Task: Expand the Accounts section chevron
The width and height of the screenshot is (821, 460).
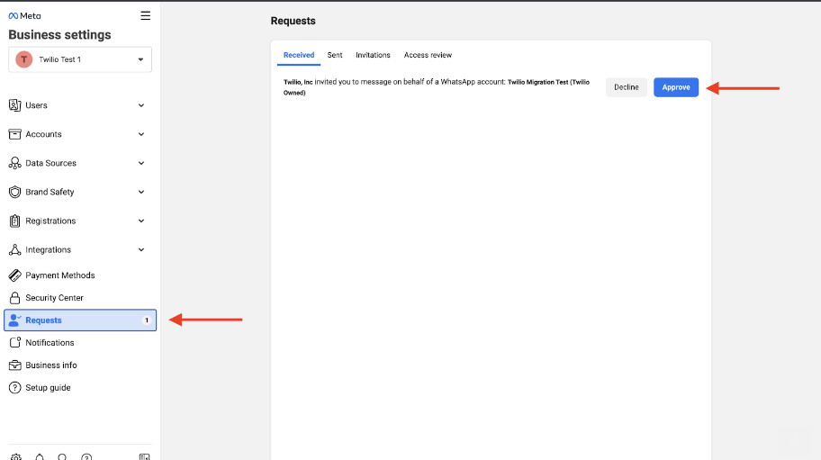Action: pos(141,134)
